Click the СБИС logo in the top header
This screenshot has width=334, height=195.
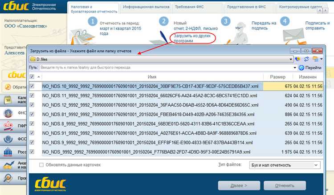(x=16, y=6)
